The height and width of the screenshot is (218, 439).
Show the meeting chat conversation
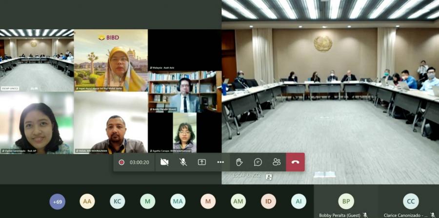pyautogui.click(x=258, y=162)
